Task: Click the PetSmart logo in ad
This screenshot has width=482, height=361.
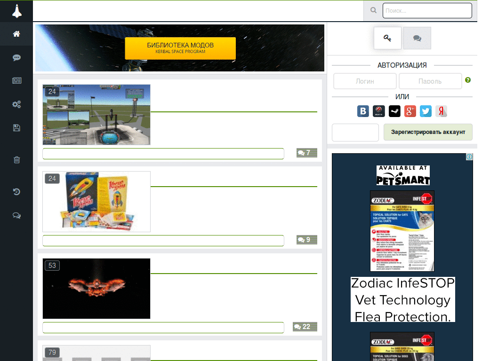Action: click(403, 175)
